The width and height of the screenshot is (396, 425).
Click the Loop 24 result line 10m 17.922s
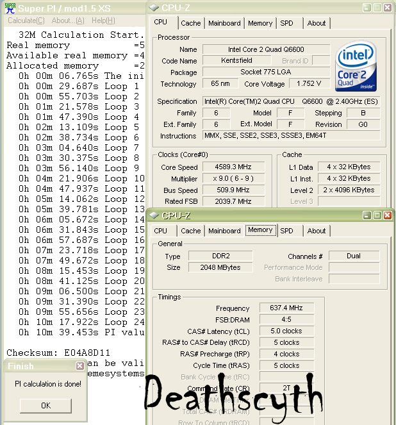81,322
